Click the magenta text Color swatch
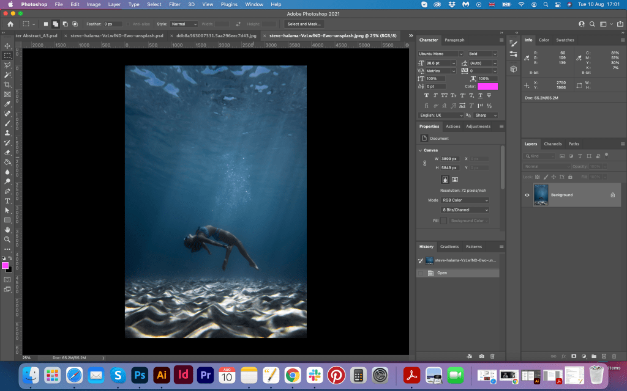Screen dimensions: 627x391 point(487,87)
